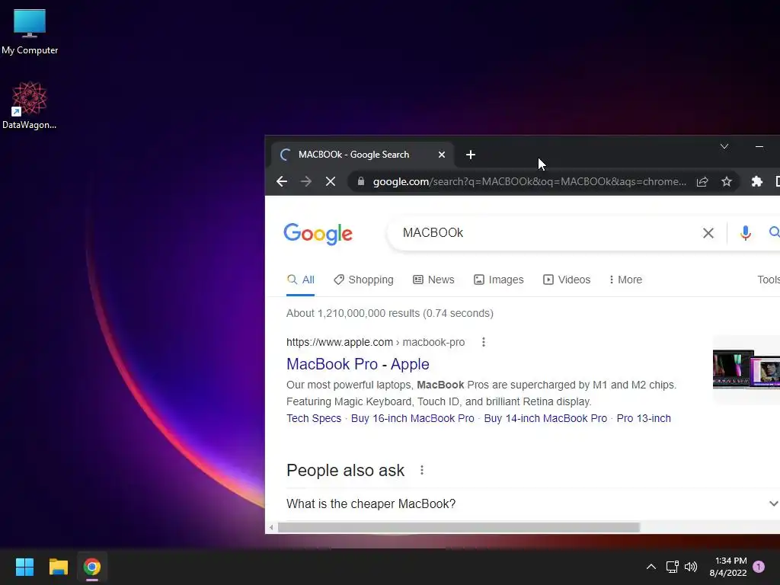Screen dimensions: 780x585
Task: Open File Explorer from taskbar
Action: (x=58, y=567)
